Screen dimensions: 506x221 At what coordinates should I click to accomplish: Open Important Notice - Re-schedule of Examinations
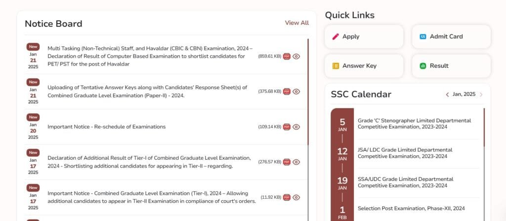[x=106, y=127]
